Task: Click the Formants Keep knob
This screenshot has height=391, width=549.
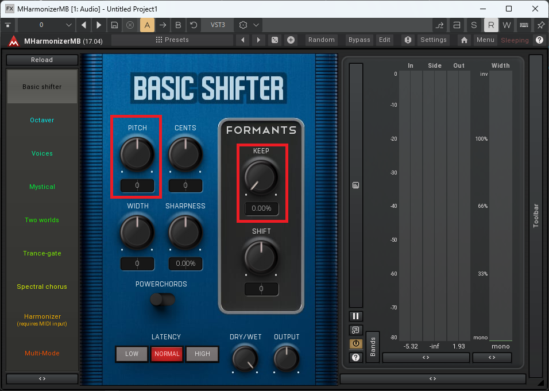Action: [261, 177]
